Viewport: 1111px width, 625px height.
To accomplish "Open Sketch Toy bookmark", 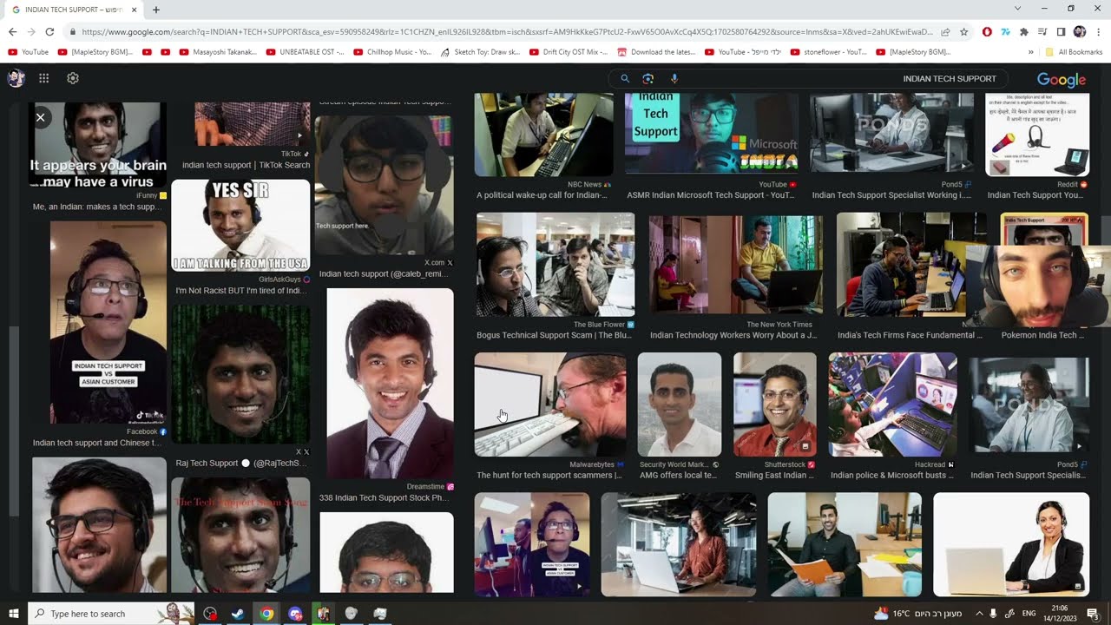I will [480, 52].
